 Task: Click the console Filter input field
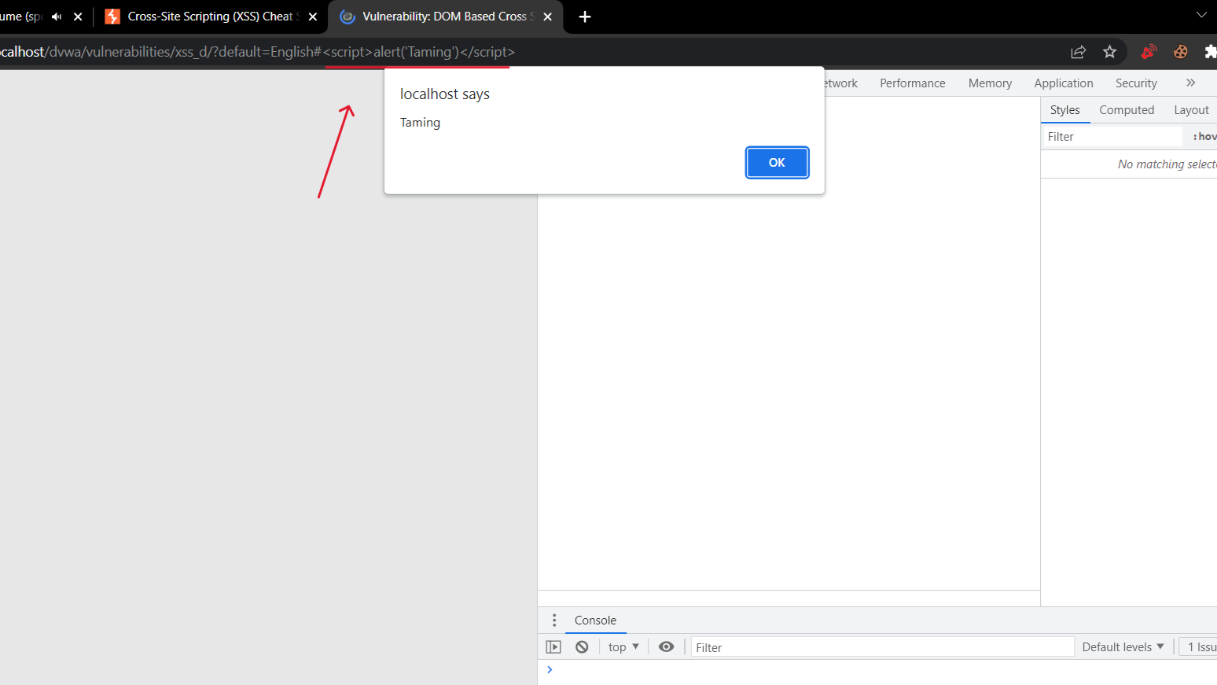coord(881,646)
